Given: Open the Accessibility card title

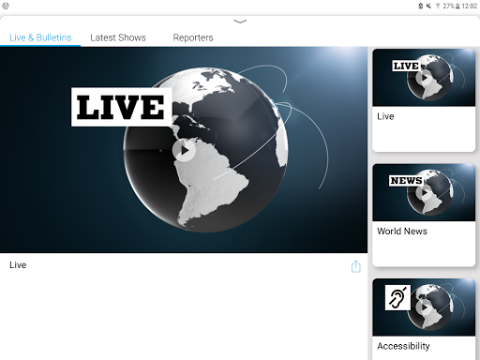Looking at the screenshot, I should pyautogui.click(x=403, y=346).
